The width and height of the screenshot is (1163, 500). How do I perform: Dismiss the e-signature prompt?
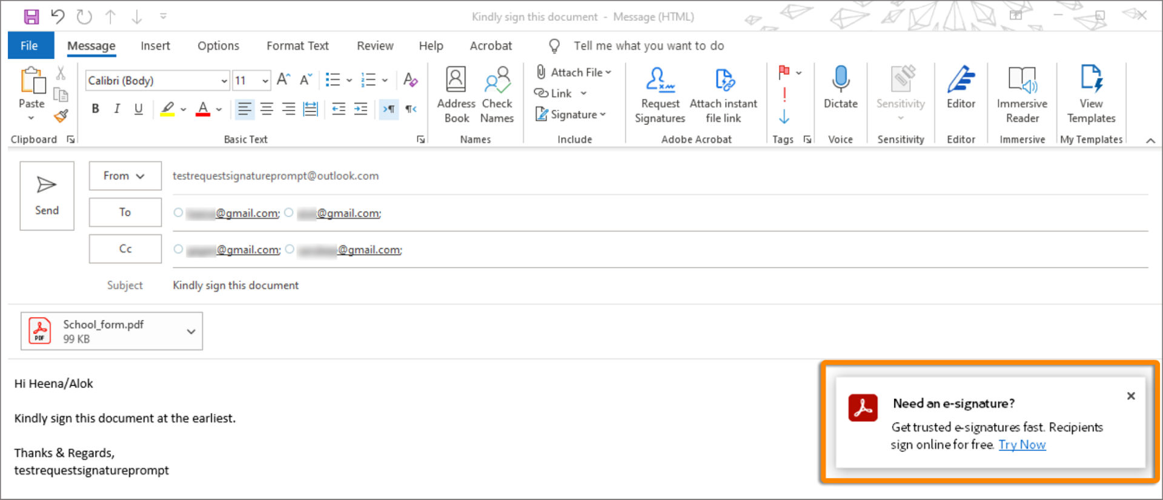1130,396
